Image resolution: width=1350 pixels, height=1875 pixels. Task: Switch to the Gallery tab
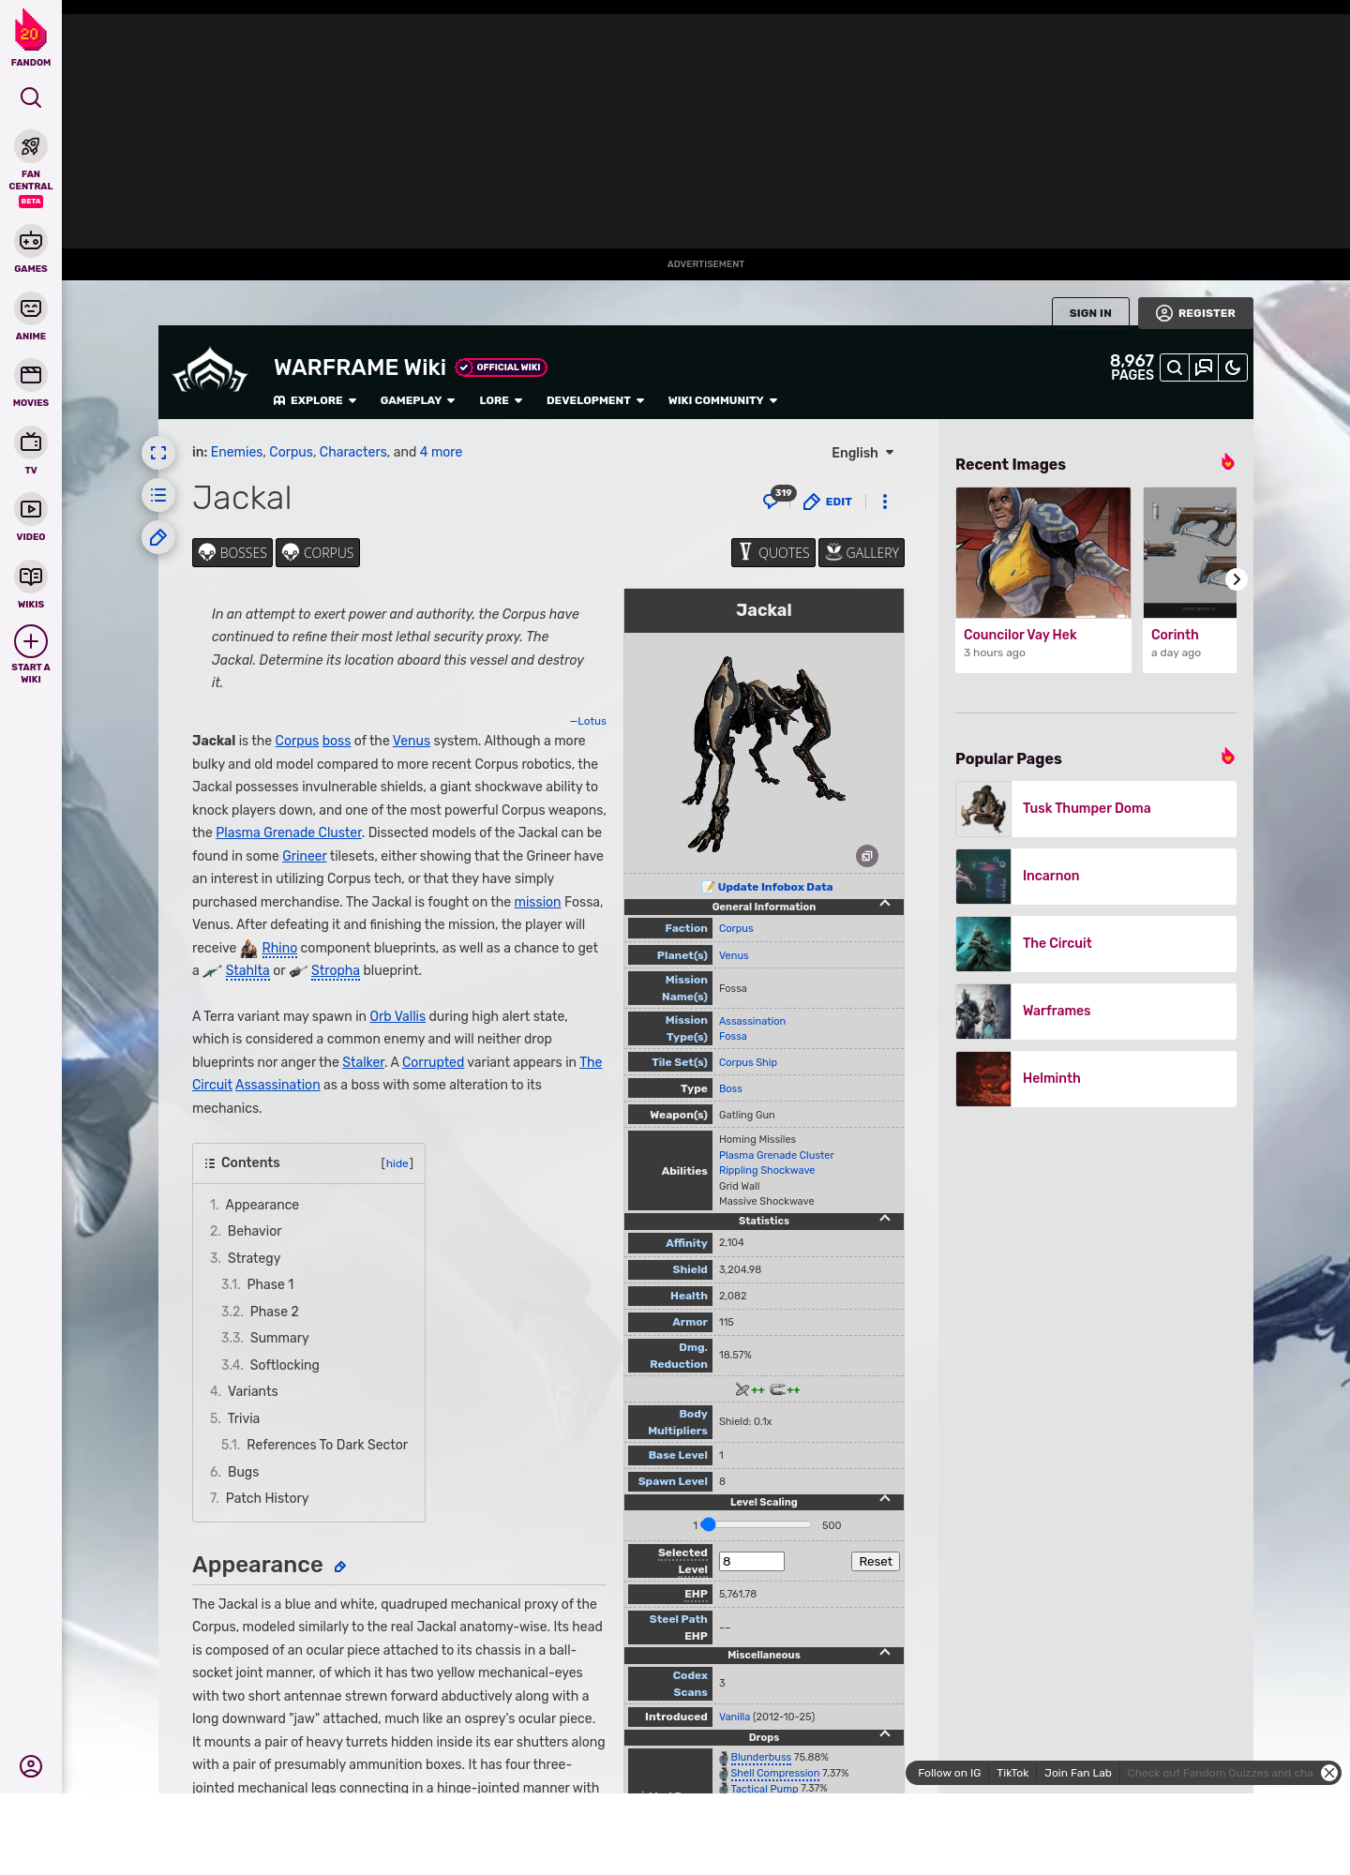862,553
